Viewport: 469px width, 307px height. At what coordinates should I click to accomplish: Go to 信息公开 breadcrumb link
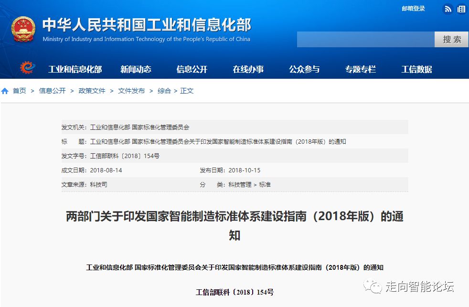click(x=53, y=91)
